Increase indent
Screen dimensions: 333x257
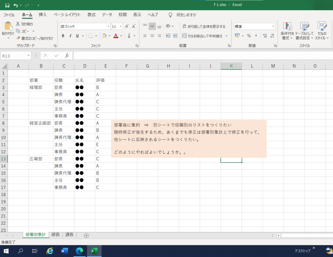(175, 36)
